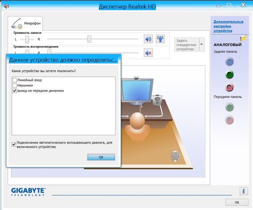Minimize the Realtek HD manager window

point(218,6)
